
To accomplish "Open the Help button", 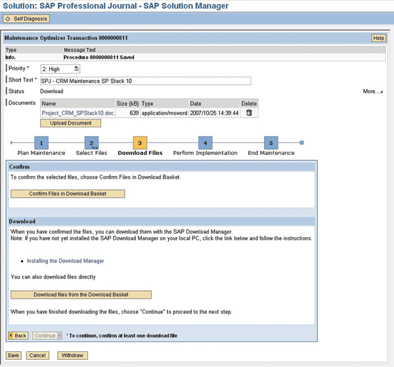I will 378,38.
